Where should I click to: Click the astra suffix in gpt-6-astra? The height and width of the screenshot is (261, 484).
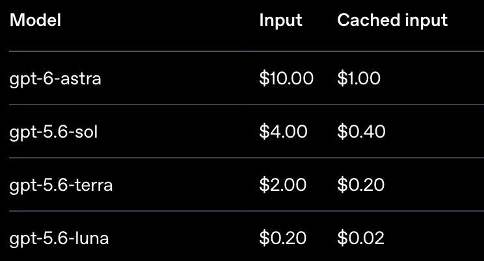click(x=81, y=79)
